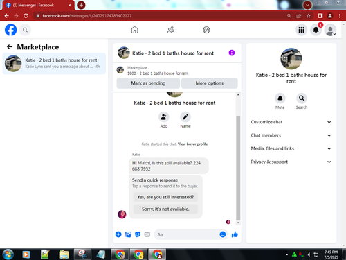
Task: Open a new browser tab
Action: click(81, 5)
